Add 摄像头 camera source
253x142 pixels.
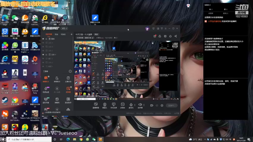[105, 105]
